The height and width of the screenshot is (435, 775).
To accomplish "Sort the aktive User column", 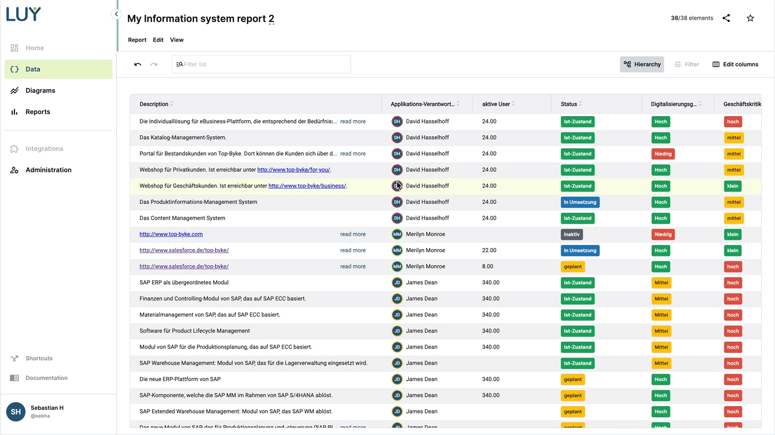I will (x=496, y=104).
